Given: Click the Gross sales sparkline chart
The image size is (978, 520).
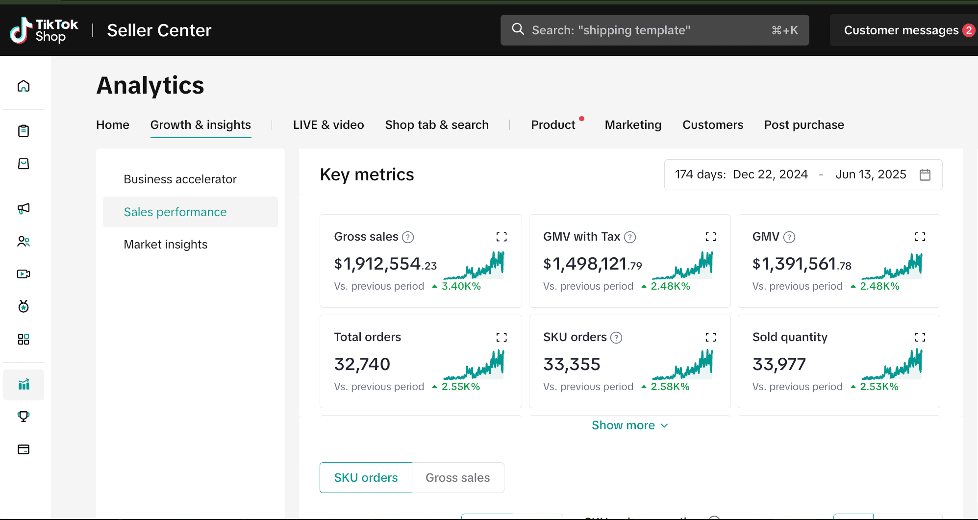Looking at the screenshot, I should [474, 265].
